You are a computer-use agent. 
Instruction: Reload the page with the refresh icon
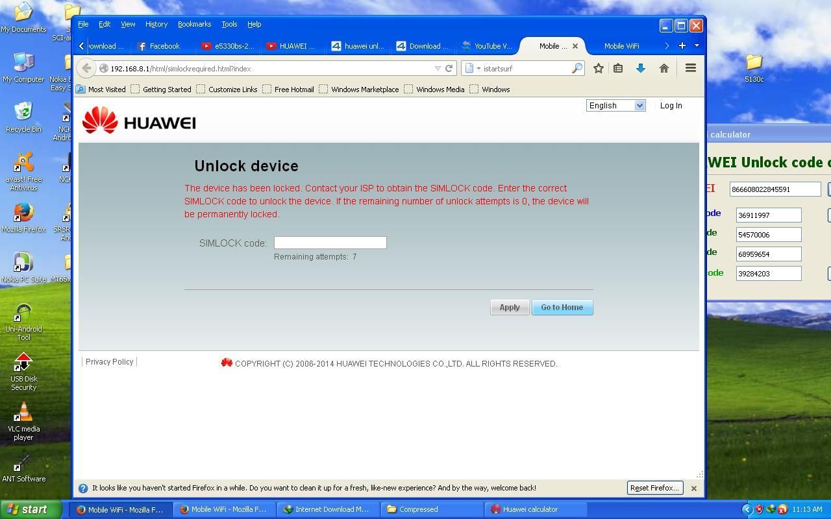[x=449, y=68]
